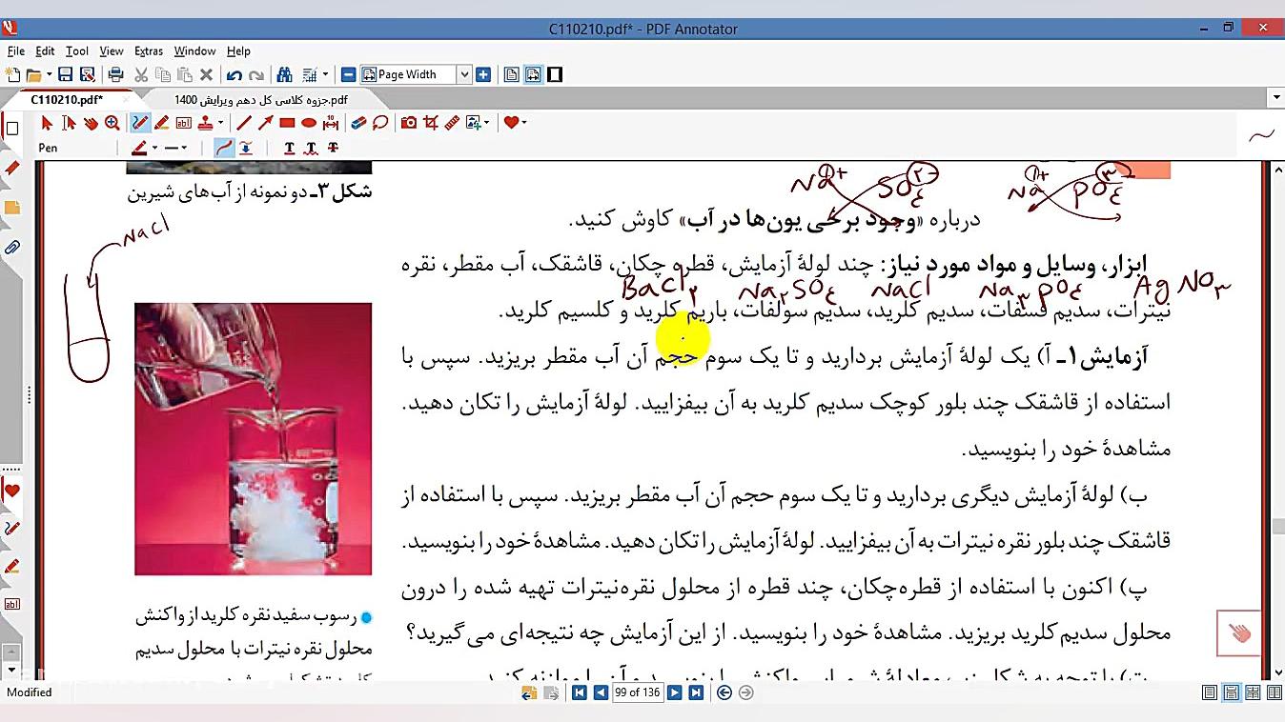Open the Stamp tool
The image size is (1285, 722).
pyautogui.click(x=206, y=122)
